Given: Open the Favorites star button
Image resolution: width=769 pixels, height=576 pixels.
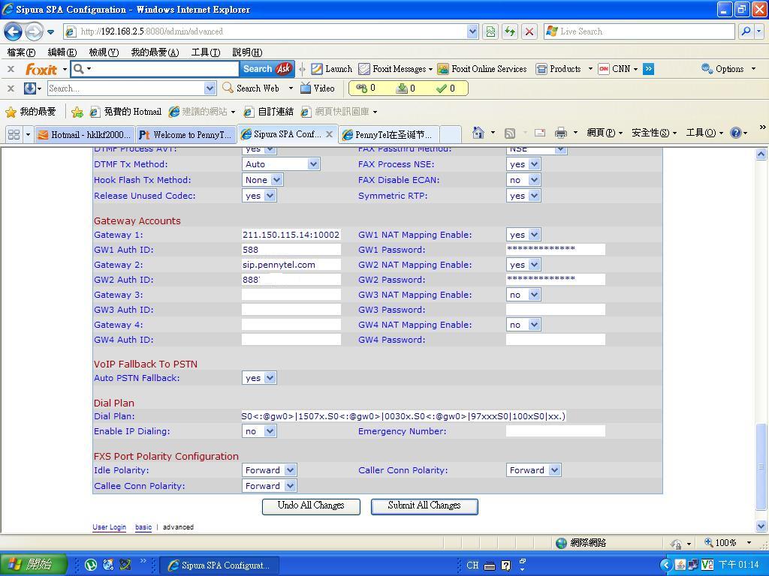Looking at the screenshot, I should point(30,112).
